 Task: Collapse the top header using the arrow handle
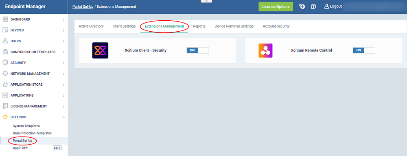[x=206, y=1]
